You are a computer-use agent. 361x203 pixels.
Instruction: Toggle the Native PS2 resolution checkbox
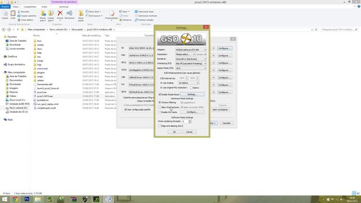pos(191,88)
